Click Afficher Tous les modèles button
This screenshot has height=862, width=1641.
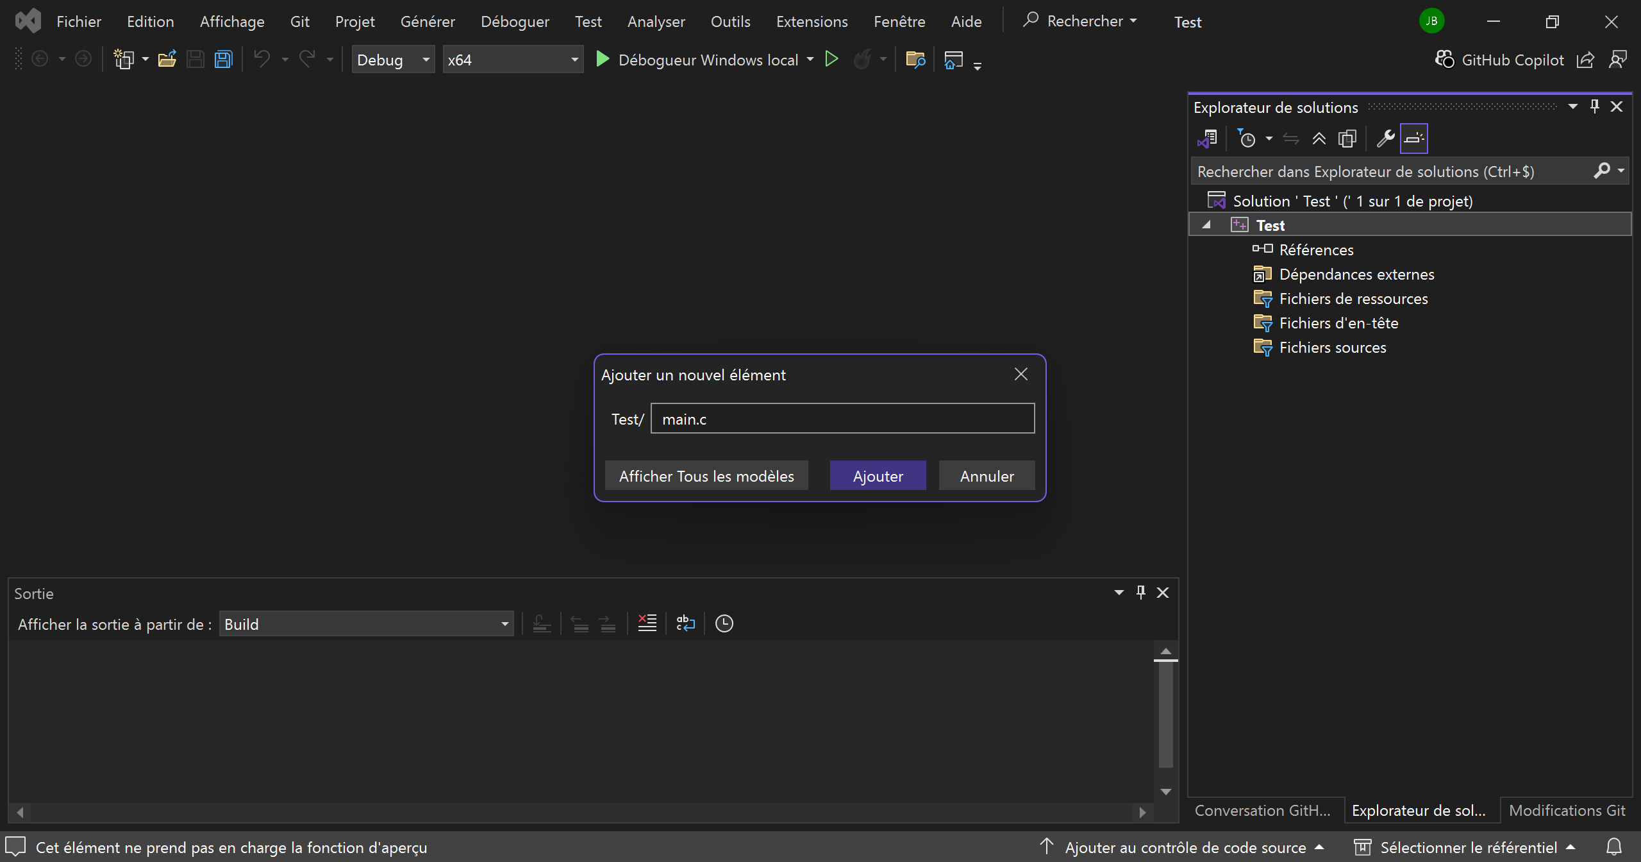coord(706,476)
